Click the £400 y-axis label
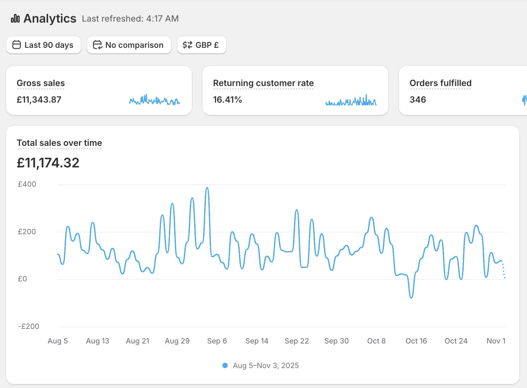Screen dimensions: 527x388 pyautogui.click(x=27, y=184)
